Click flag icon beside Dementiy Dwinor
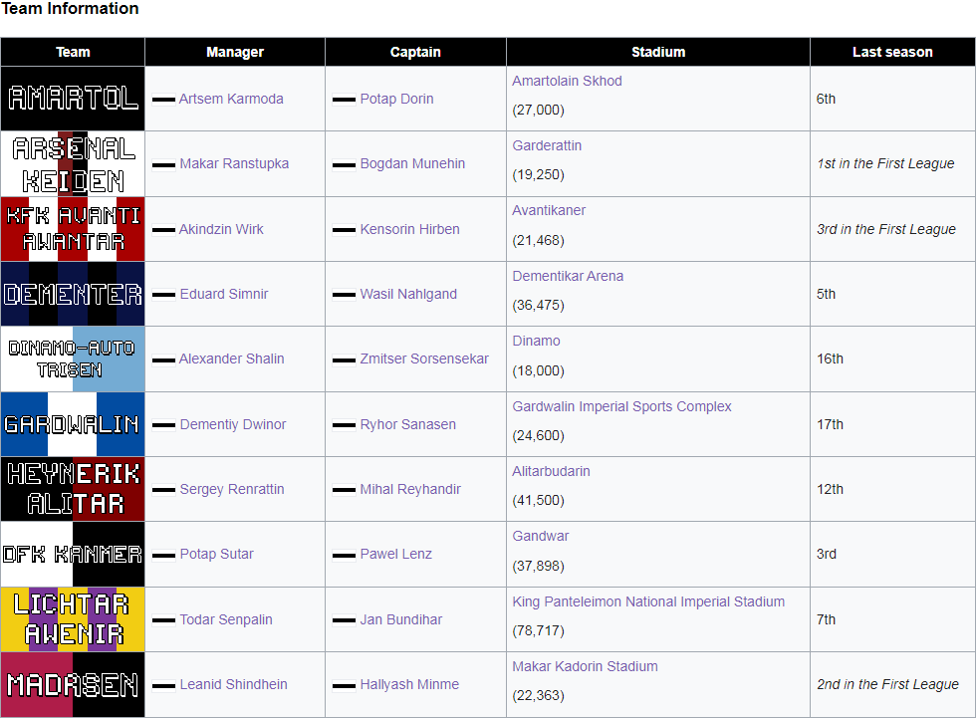Screen dimensions: 976x718 [163, 425]
